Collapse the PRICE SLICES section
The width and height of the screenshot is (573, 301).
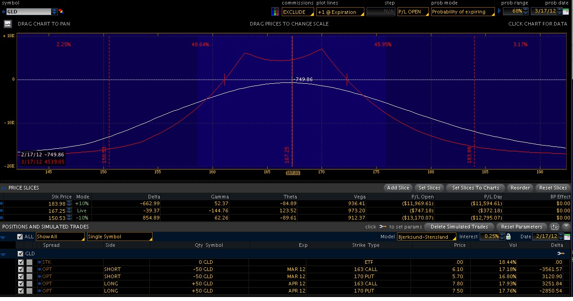[4, 188]
